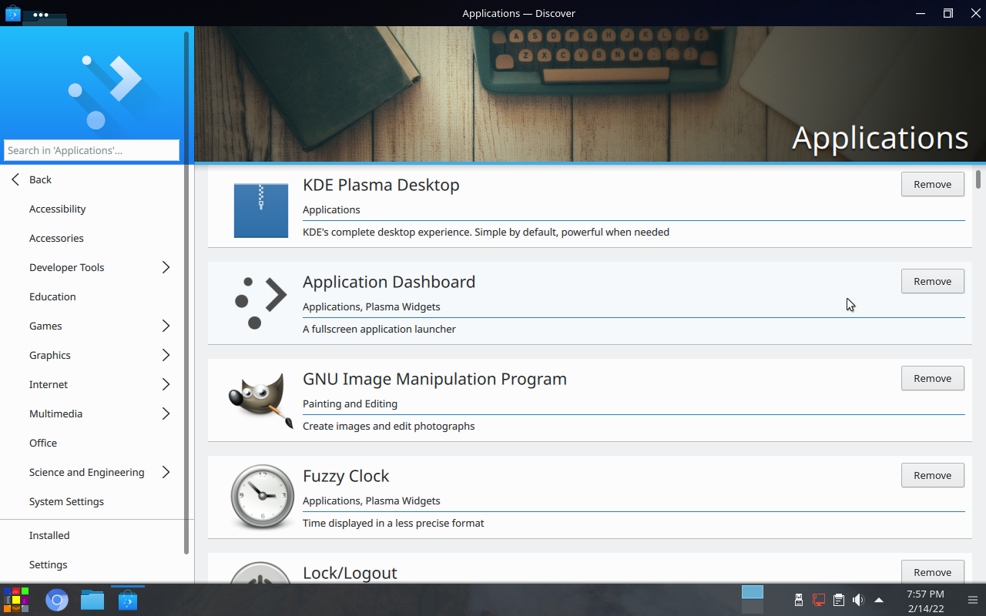Click the virtual desktop pager in the taskbar

click(x=753, y=600)
